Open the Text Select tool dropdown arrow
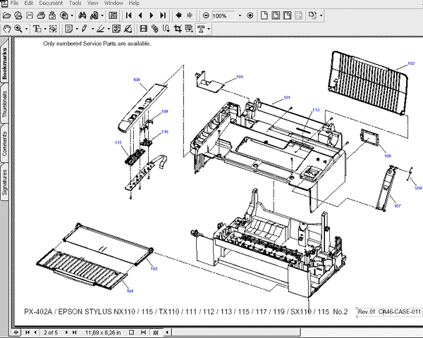This screenshot has width=423, height=338. pyautogui.click(x=45, y=29)
